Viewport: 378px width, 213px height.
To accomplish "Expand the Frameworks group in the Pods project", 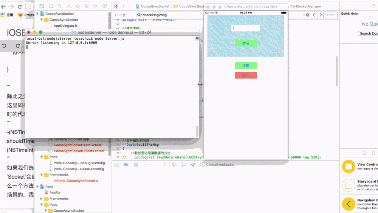I will [x=42, y=199].
